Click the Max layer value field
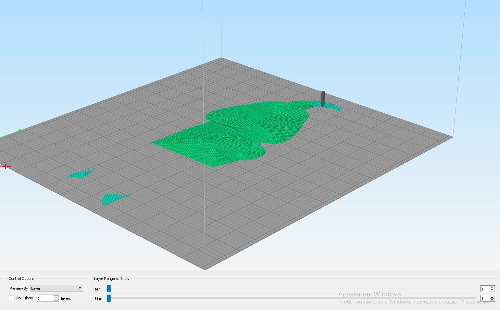The image size is (500, 310). pyautogui.click(x=485, y=299)
